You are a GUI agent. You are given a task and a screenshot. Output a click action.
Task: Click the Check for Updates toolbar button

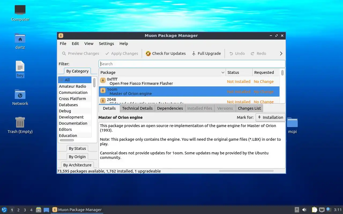pos(166,53)
